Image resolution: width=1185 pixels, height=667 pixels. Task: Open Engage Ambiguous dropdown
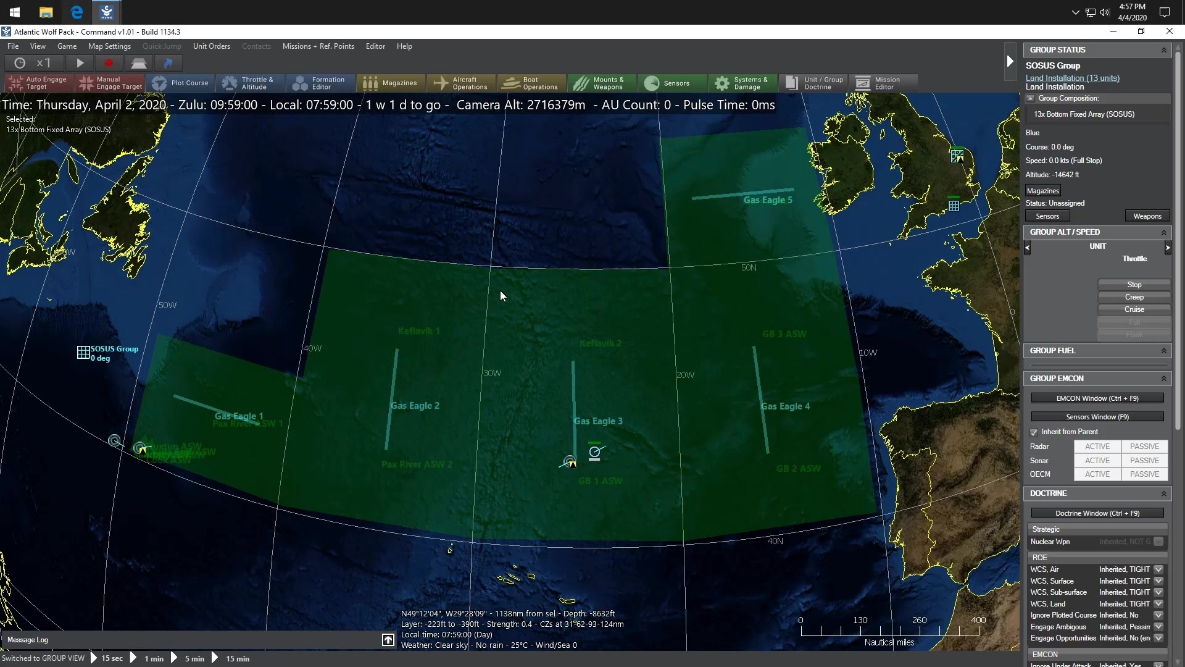coord(1158,627)
